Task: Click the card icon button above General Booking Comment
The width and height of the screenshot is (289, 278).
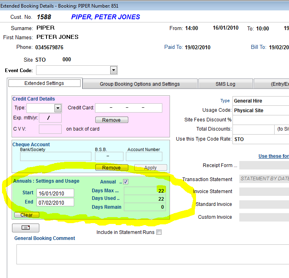Action: click(26, 228)
